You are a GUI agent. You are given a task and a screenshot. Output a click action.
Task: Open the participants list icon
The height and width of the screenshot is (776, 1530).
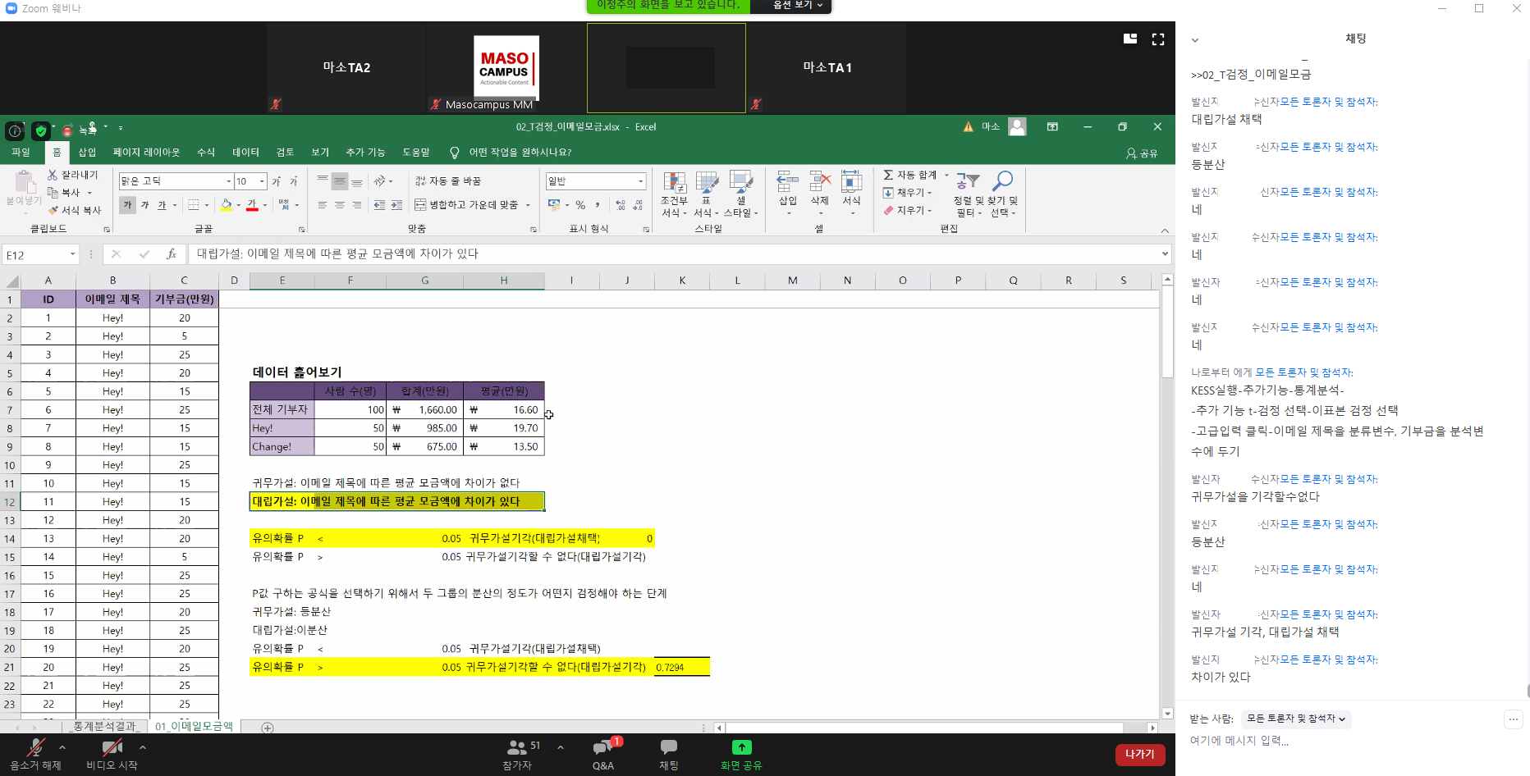(x=517, y=748)
